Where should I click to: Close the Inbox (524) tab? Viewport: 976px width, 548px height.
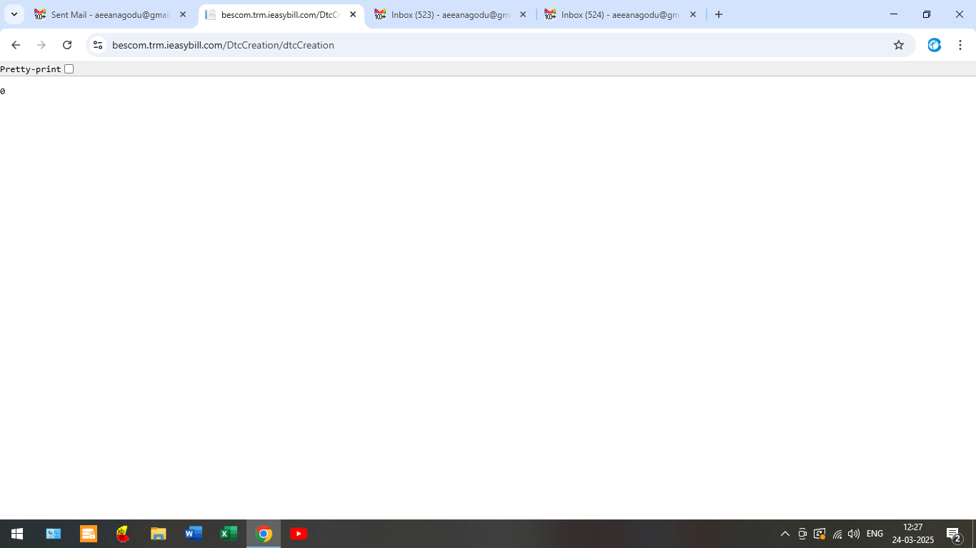693,14
